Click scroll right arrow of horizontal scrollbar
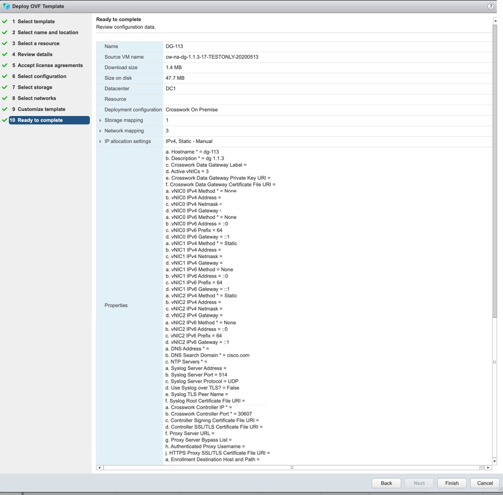 tap(488, 468)
